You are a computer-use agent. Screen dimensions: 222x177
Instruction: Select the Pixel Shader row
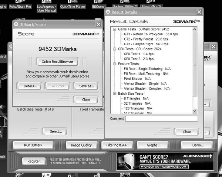[x=137, y=79]
